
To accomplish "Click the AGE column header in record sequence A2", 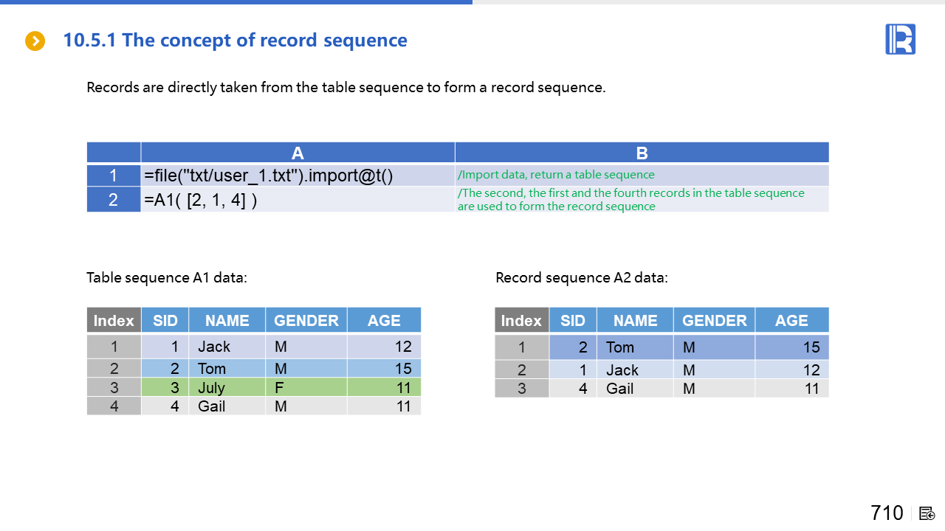I will click(791, 320).
